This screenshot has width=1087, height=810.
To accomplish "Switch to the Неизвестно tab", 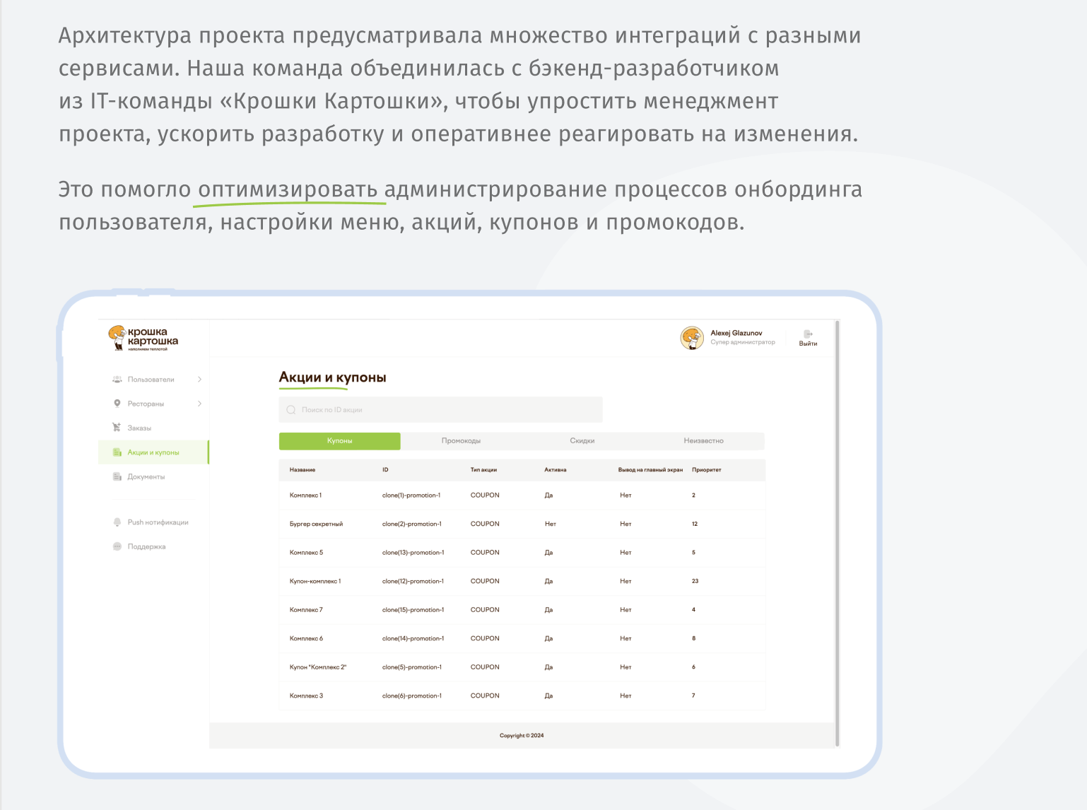I will pos(704,441).
